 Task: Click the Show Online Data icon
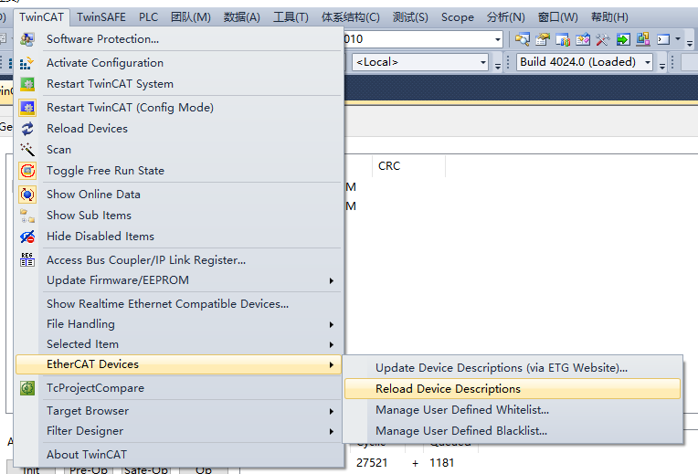pos(27,195)
